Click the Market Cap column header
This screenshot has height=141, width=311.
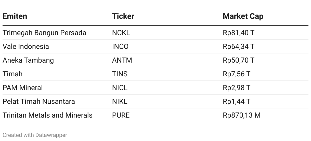(x=243, y=16)
